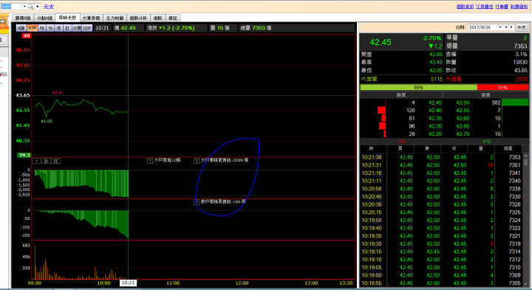The image size is (532, 290).
Task: Toggle the CDP indicator button
Action: point(87,28)
